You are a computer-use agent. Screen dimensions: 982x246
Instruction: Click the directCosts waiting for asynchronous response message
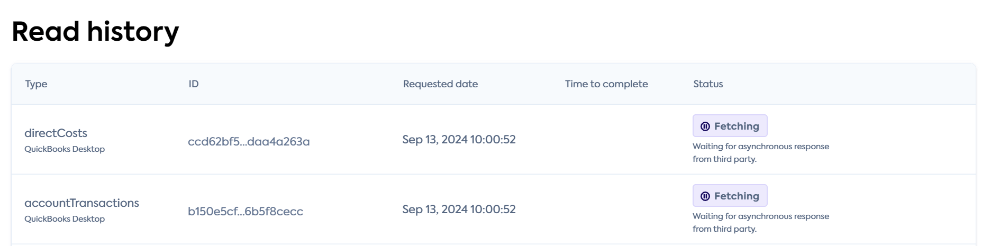(760, 153)
